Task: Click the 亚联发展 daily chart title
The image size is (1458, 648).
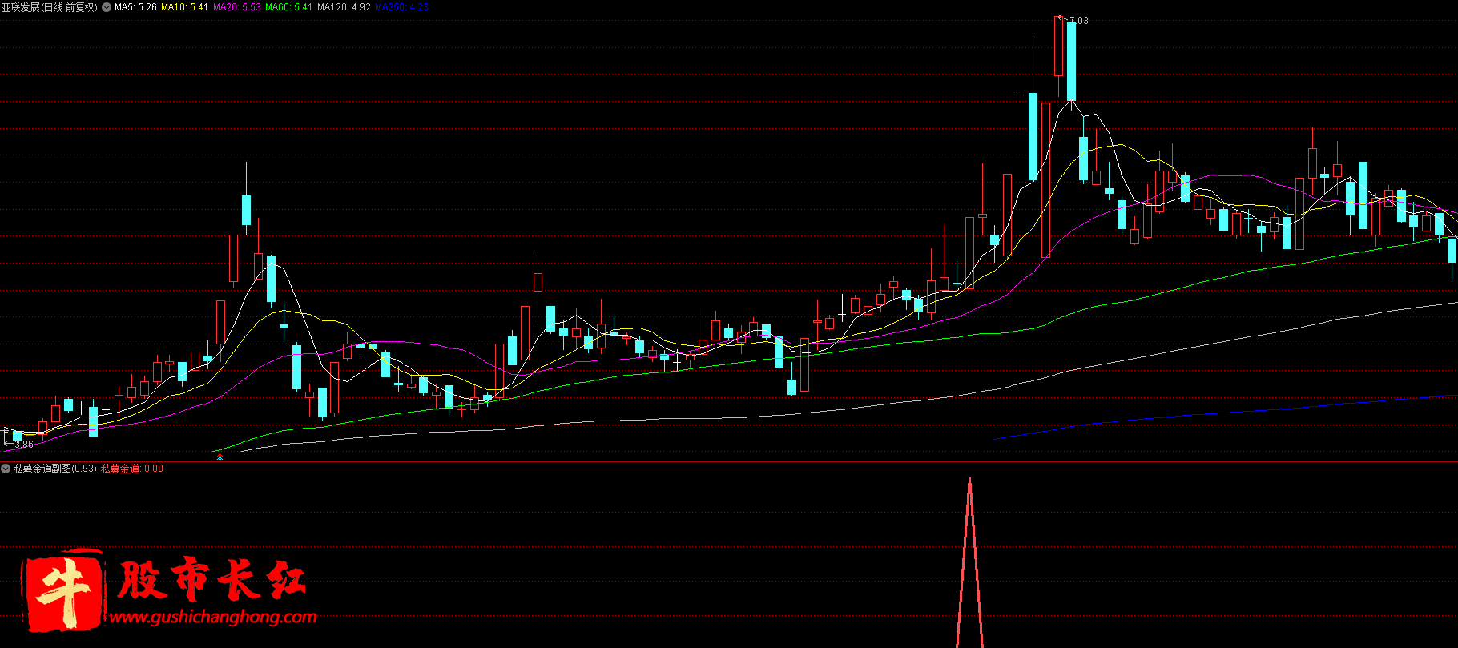Action: [49, 7]
